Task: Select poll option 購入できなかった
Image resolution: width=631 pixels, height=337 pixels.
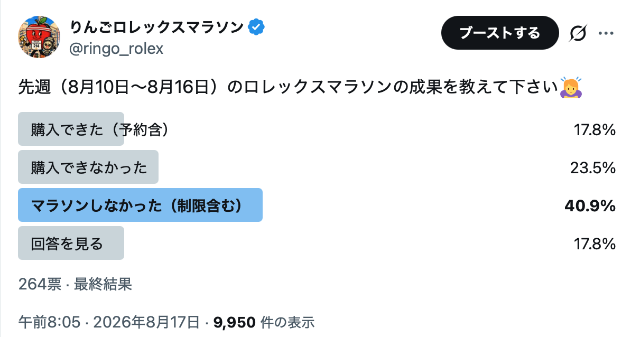Action: tap(317, 167)
